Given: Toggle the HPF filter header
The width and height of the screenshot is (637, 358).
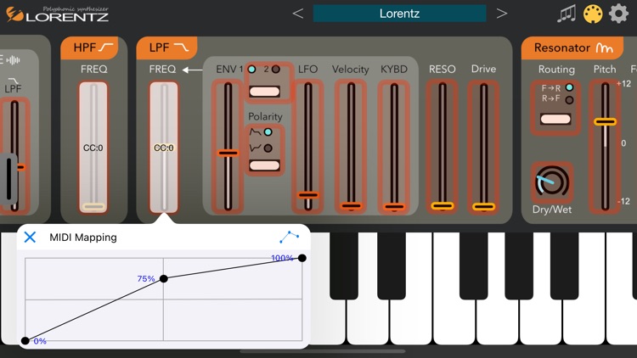Looking at the screenshot, I should coord(89,48).
